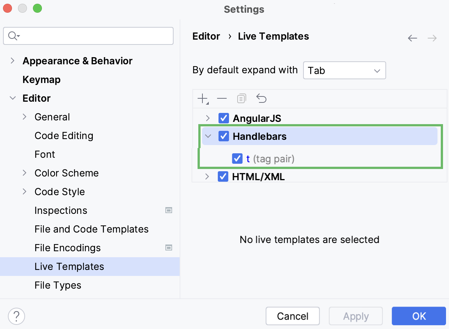Collapse the Handlebars template group
Viewport: 449px width, 329px height.
point(208,136)
